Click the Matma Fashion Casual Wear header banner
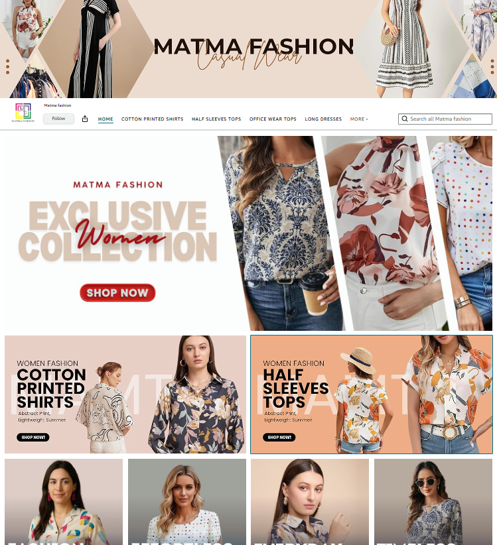497x545 pixels. pos(248,49)
